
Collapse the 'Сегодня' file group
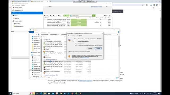(x=43, y=39)
